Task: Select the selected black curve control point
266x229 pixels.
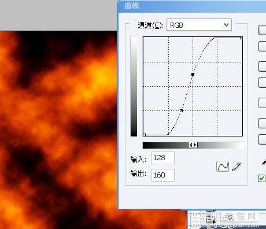Action: pos(193,74)
